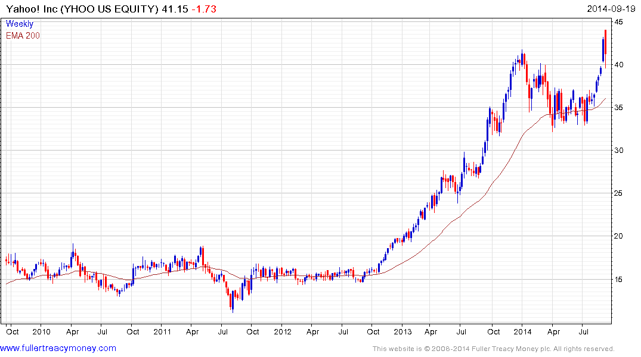Click the date 2014-09-19
Screen dimensions: 641x357
611,9
